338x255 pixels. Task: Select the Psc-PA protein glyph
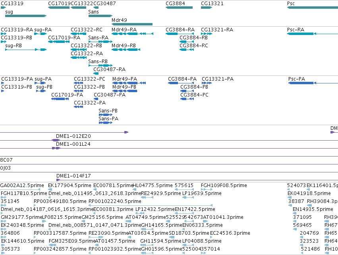pos(313,83)
